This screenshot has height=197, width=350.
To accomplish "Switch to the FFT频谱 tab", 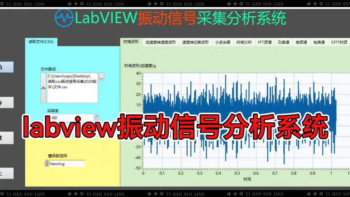I will [x=265, y=42].
